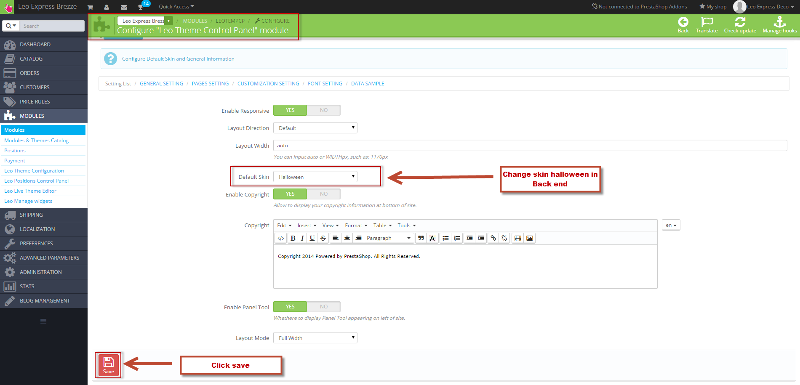Insert bullet list in editor
The height and width of the screenshot is (385, 800).
445,238
